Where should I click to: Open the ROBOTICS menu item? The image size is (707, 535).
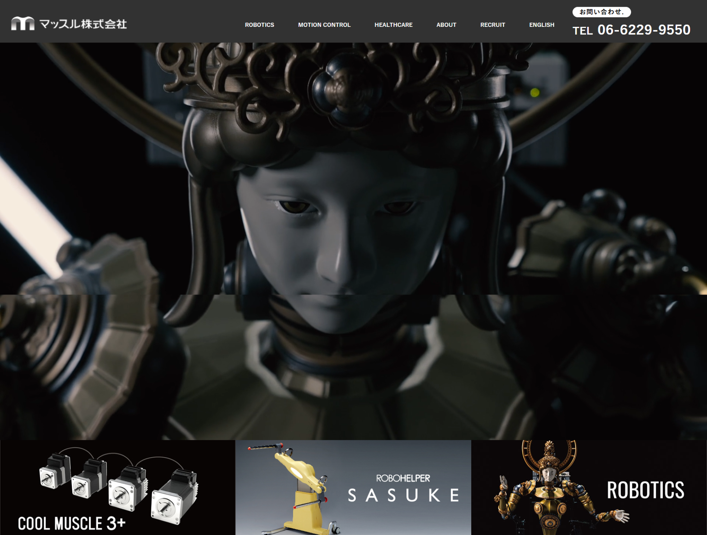259,25
